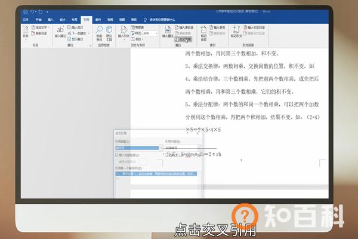The image size is (358, 239).
Task: Select the 引用 (References) tab
Action: tap(87, 20)
